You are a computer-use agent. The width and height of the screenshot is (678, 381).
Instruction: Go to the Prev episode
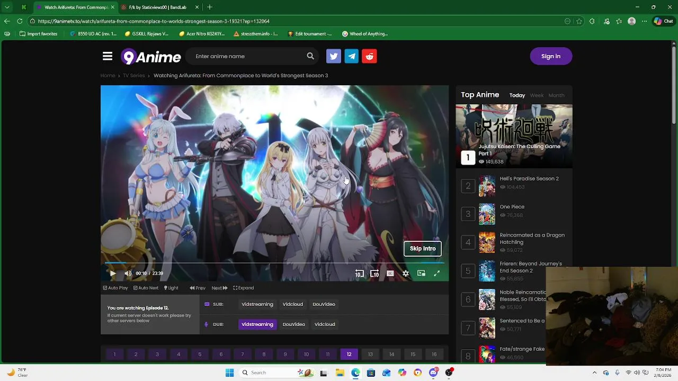click(198, 288)
